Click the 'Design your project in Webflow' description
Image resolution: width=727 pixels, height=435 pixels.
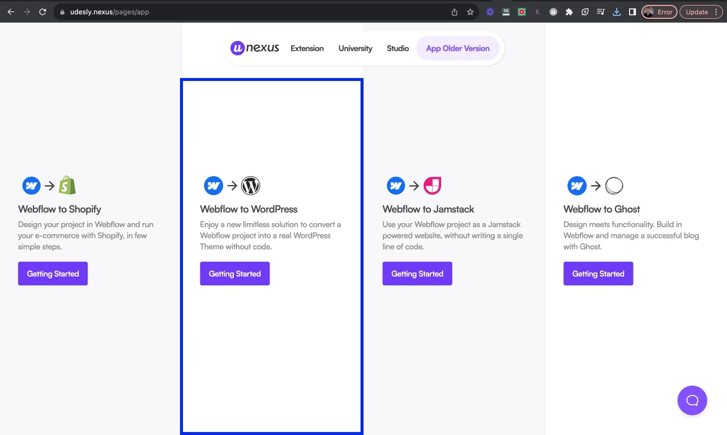point(86,236)
